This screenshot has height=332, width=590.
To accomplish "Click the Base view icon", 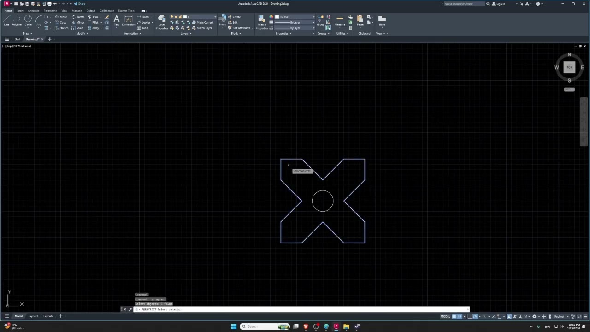I will pos(382,20).
